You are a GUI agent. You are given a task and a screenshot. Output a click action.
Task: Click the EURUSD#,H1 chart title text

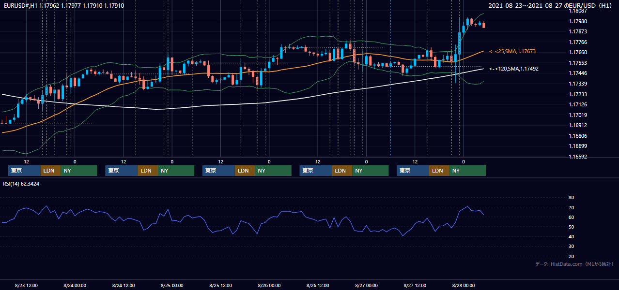64,6
